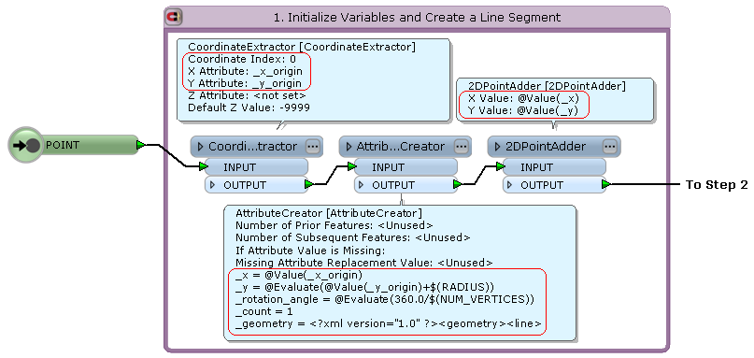Select Number of Subsequent Features: <Unused> line

[352, 237]
